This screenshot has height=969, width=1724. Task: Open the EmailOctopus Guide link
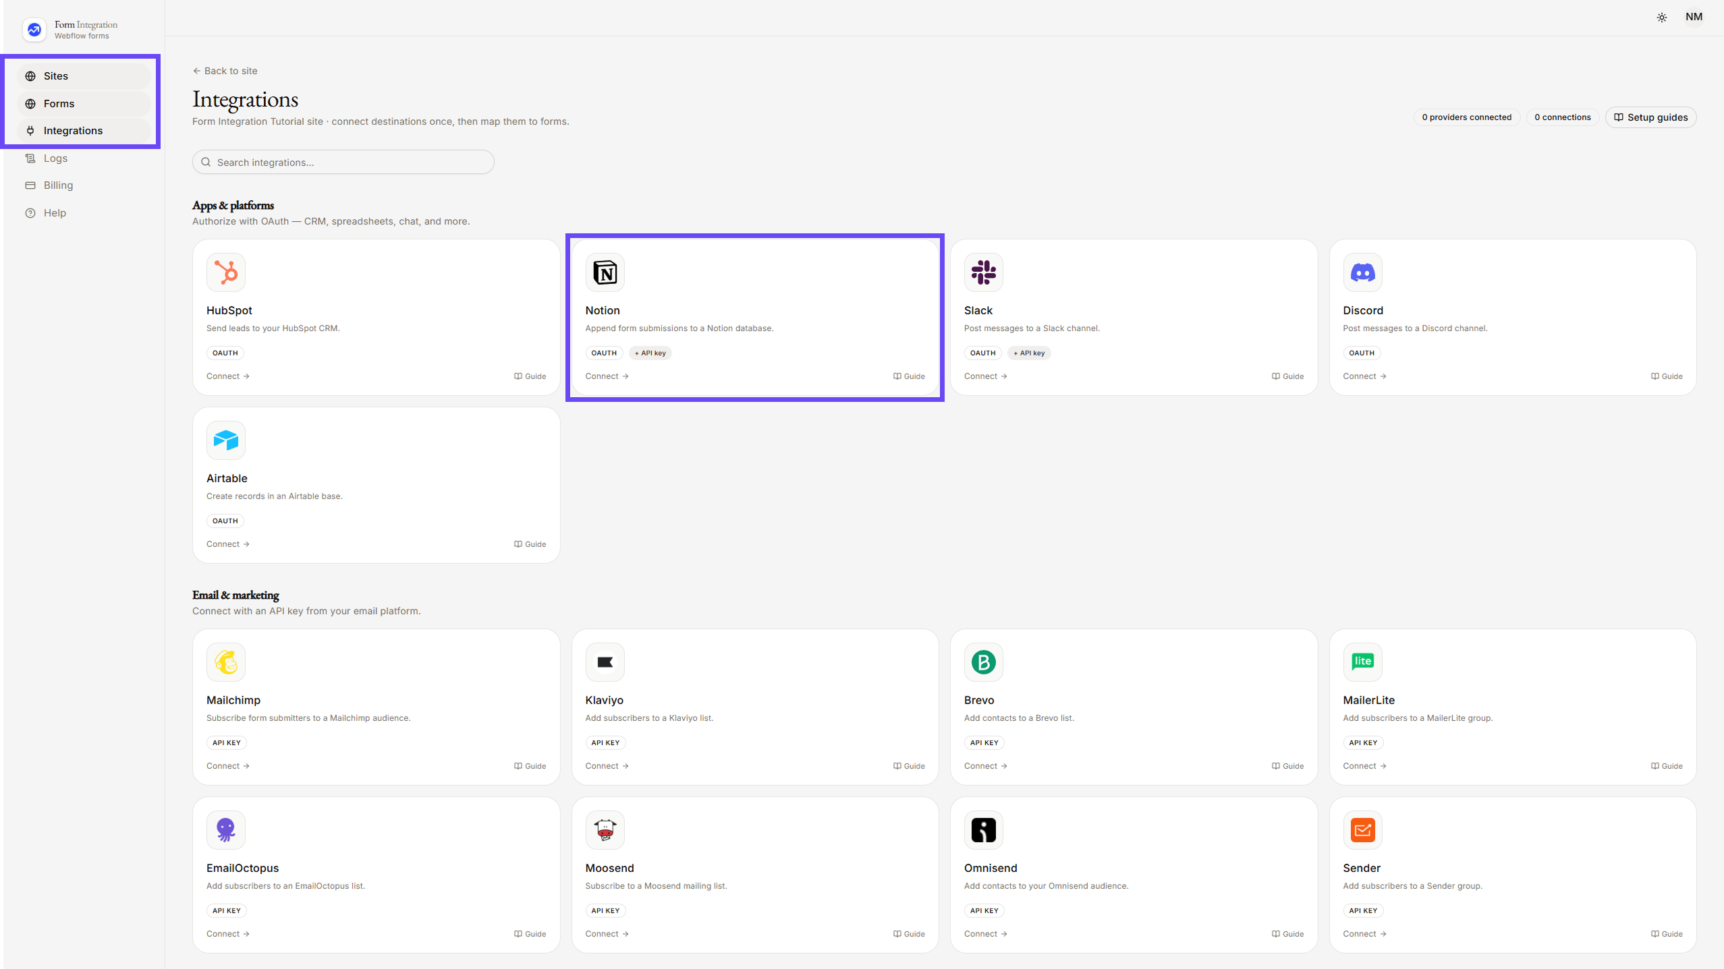click(x=530, y=934)
